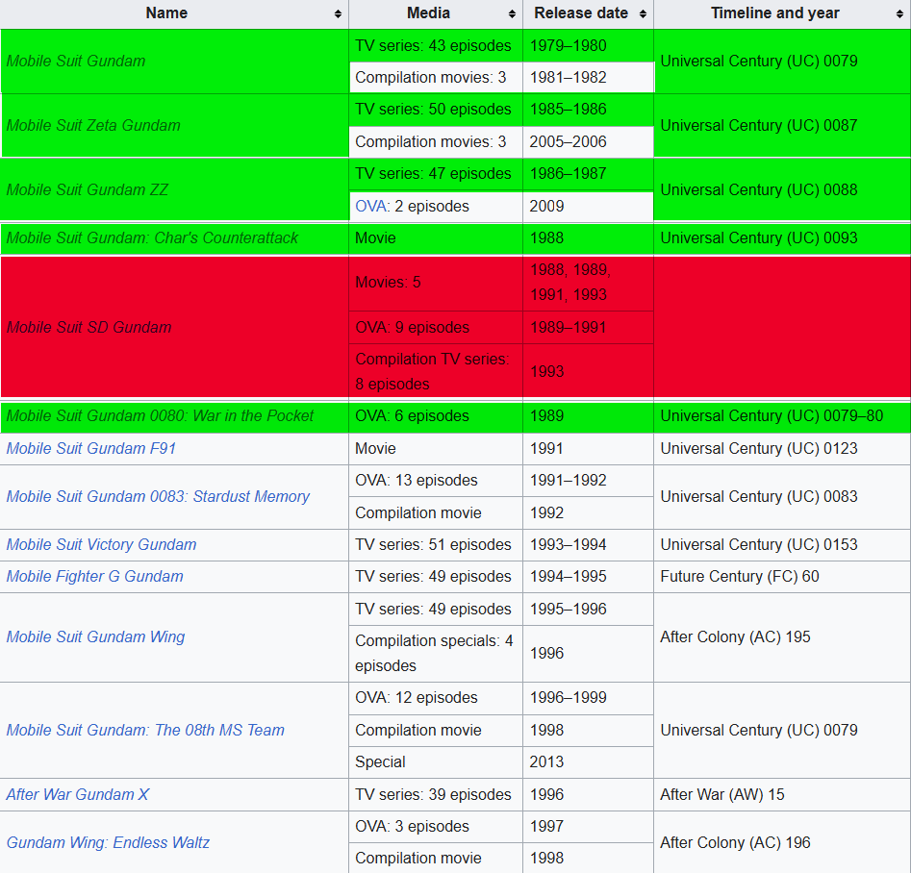
Task: Click the 'TV series: 43 episodes' cell
Action: pyautogui.click(x=436, y=46)
